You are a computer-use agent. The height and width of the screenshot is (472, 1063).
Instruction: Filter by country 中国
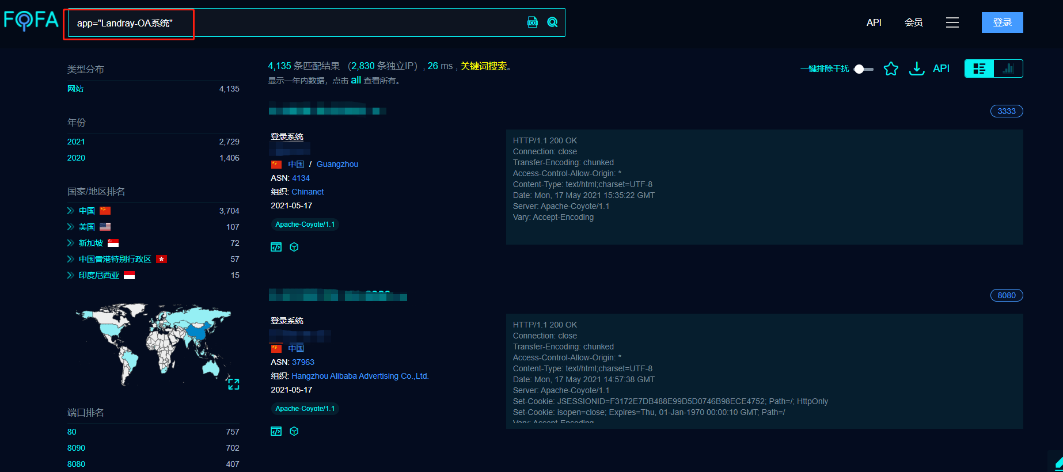coord(87,211)
